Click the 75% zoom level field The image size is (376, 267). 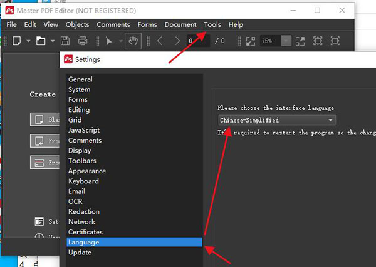pyautogui.click(x=271, y=41)
